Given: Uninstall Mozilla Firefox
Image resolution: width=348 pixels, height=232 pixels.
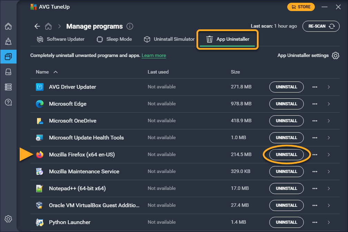Looking at the screenshot, I should point(286,155).
